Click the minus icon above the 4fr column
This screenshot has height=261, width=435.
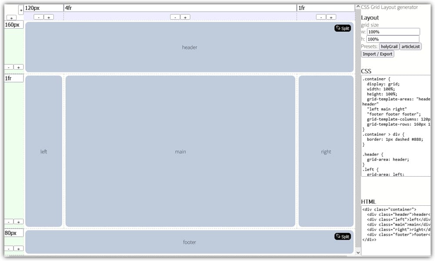point(175,17)
